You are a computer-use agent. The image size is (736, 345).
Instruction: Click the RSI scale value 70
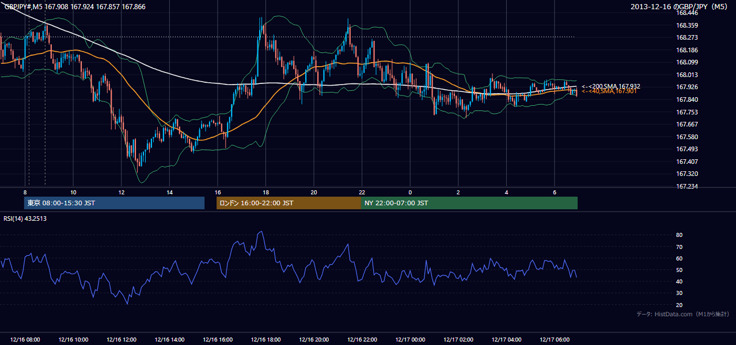(x=680, y=247)
